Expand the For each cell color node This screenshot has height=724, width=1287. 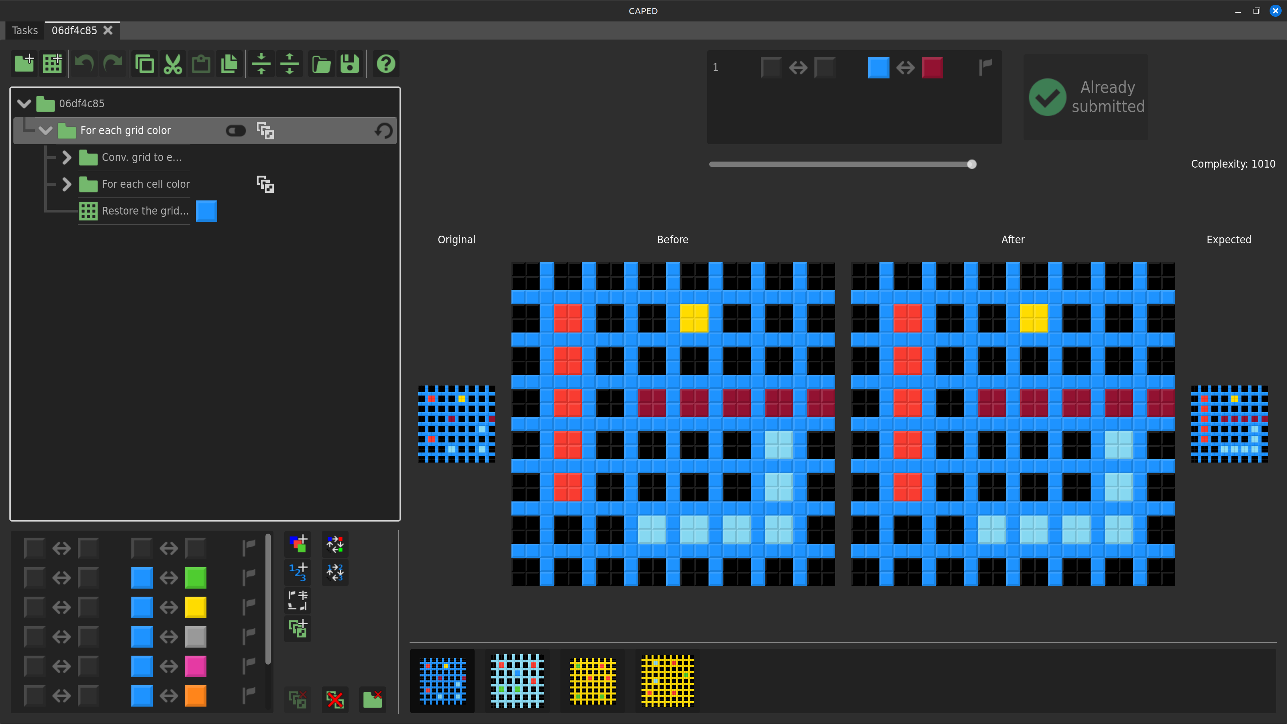click(x=66, y=184)
